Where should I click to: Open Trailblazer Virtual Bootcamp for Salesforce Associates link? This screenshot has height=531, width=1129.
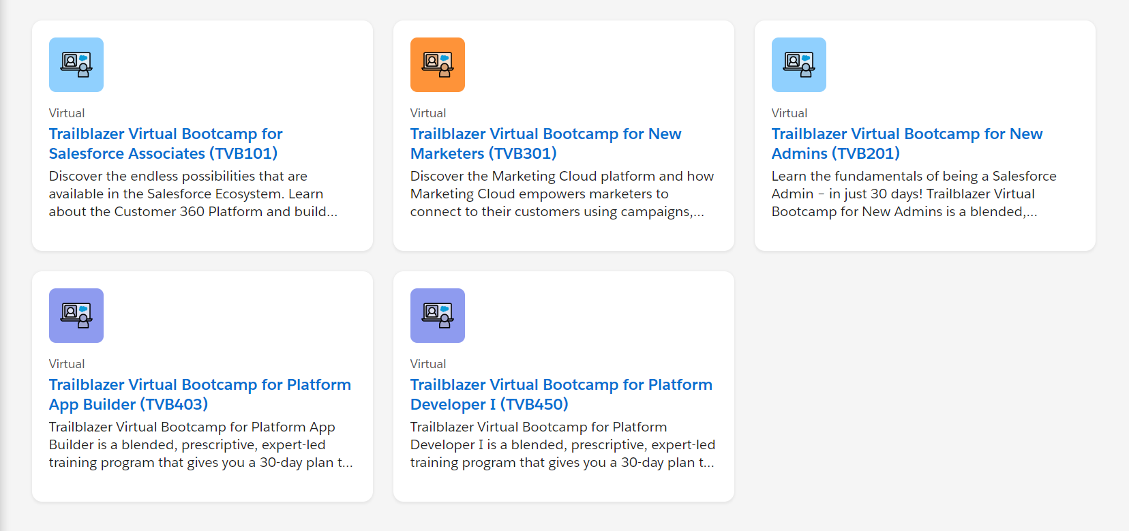166,144
